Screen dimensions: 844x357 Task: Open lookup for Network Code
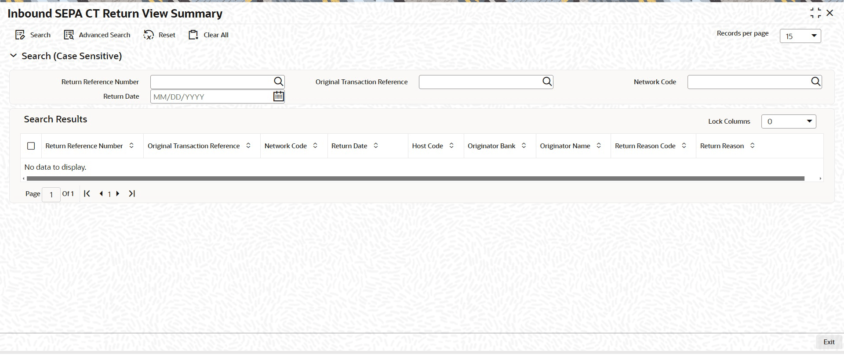(x=816, y=82)
